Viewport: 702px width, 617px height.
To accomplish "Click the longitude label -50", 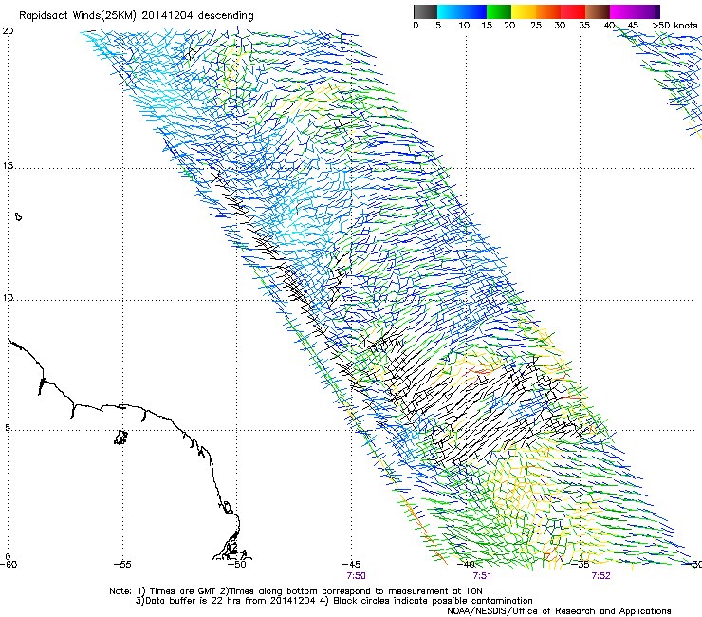I will click(236, 565).
